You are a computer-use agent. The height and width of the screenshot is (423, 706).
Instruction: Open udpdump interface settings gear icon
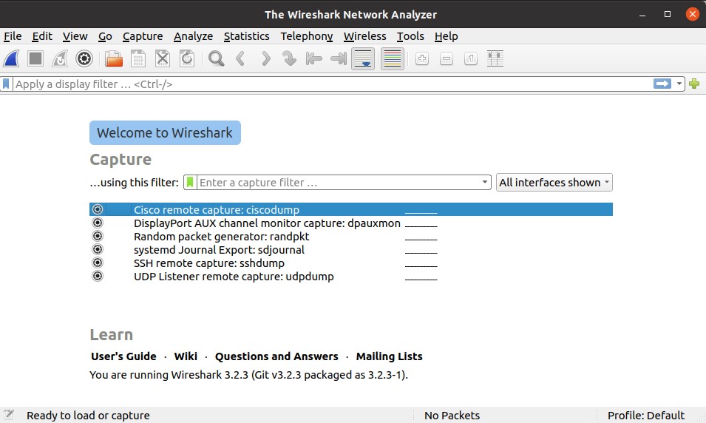tap(98, 276)
